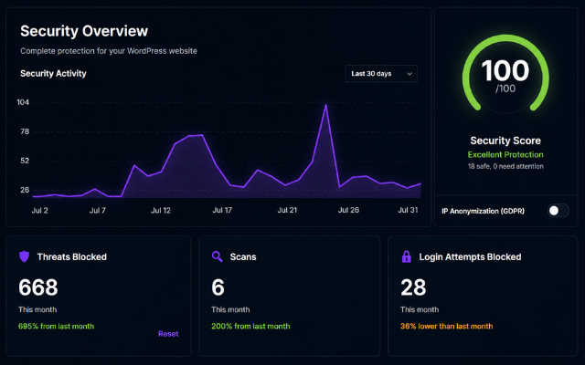Click the 668 threats blocked count
Viewport: 585px width, 365px height.
(x=38, y=287)
